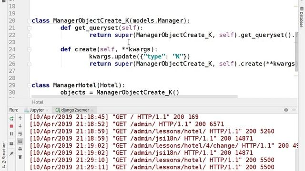The image size is (305, 171).
Task: Toggle scroll to end of console
Action: pos(20,142)
